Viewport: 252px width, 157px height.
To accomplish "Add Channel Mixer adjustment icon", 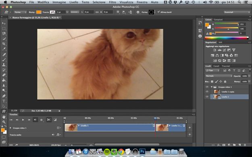I will [x=231, y=55].
